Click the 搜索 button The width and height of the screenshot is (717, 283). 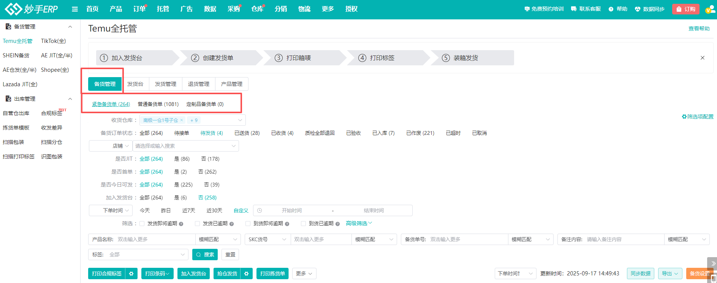(x=205, y=255)
